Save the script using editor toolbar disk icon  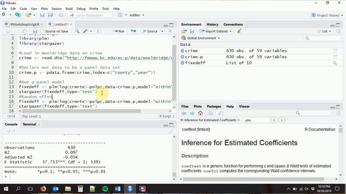click(35, 31)
